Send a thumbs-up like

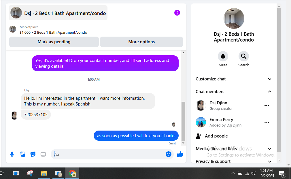pyautogui.click(x=180, y=154)
